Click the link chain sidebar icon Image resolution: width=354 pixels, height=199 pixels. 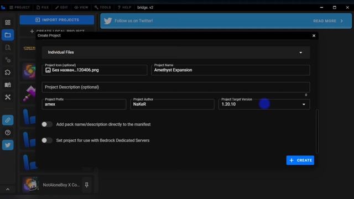[x=8, y=120]
